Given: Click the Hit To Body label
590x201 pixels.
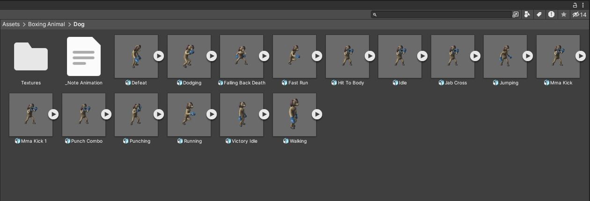Looking at the screenshot, I should pos(351,83).
